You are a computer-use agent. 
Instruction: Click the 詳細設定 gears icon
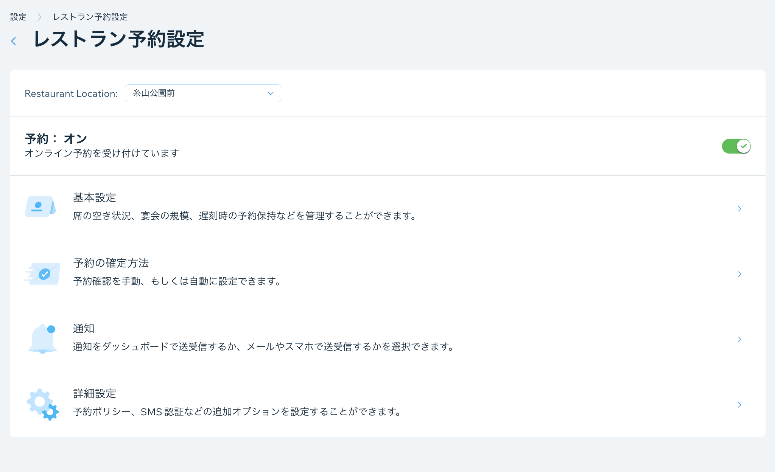pyautogui.click(x=43, y=404)
